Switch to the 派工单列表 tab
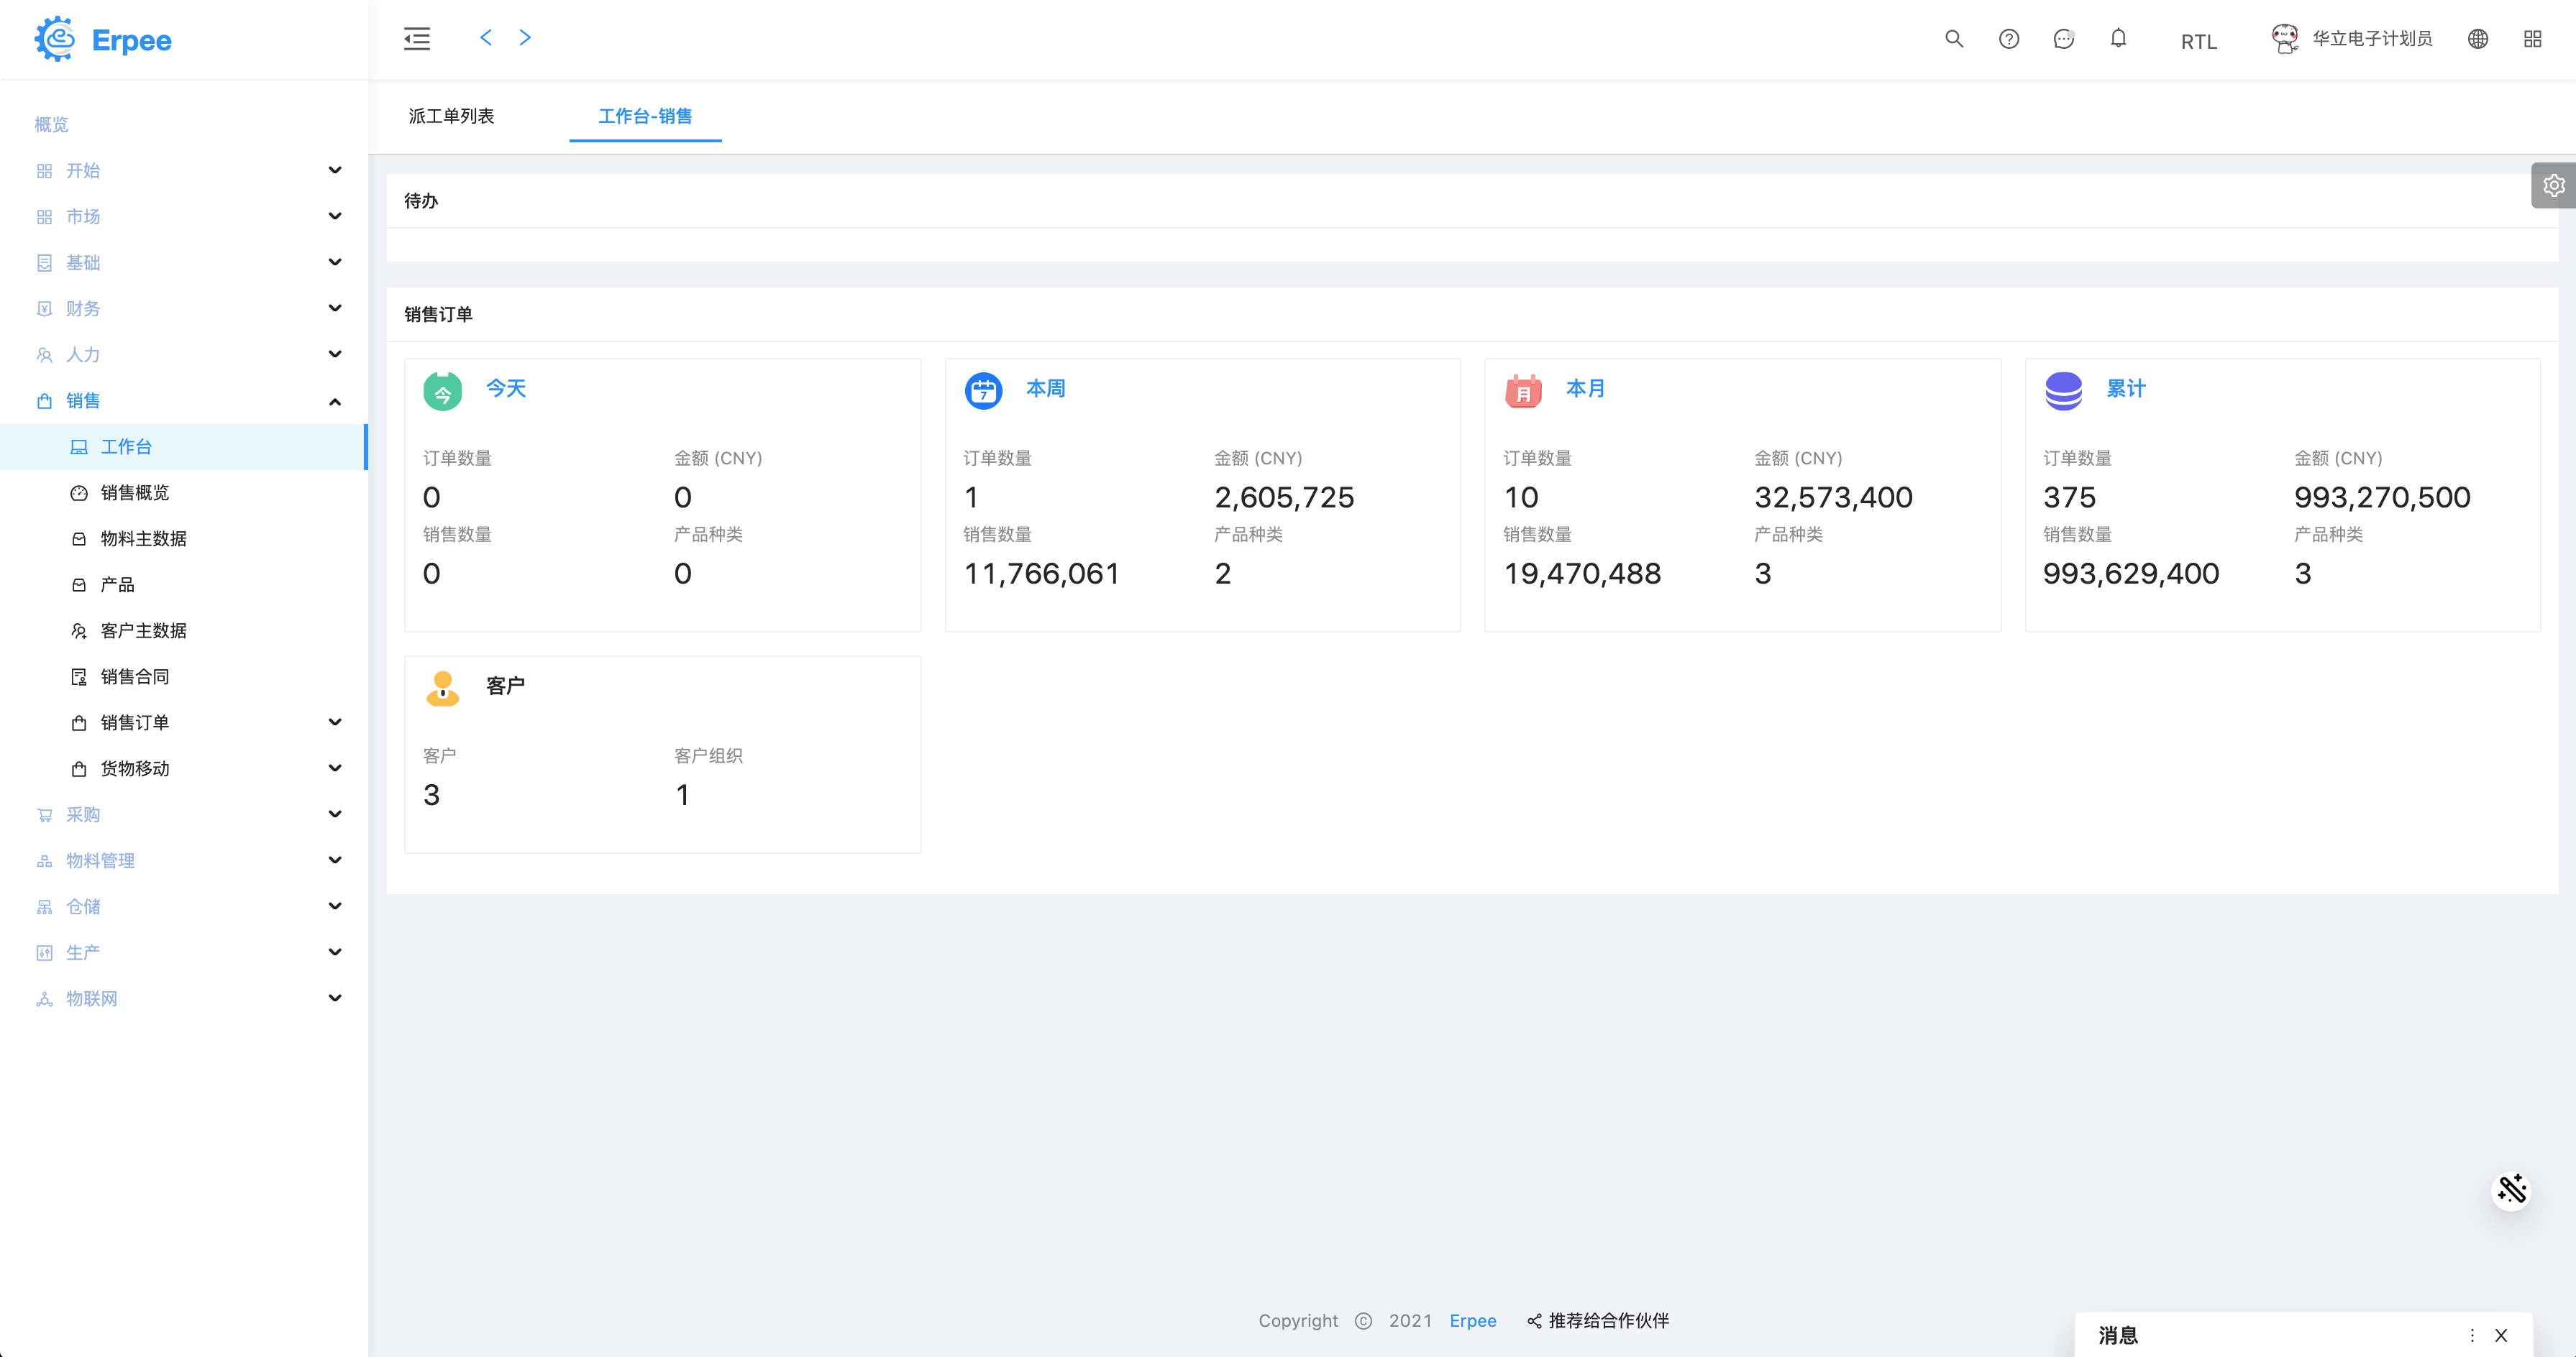Screen dimensions: 2576x1357 tap(451, 116)
